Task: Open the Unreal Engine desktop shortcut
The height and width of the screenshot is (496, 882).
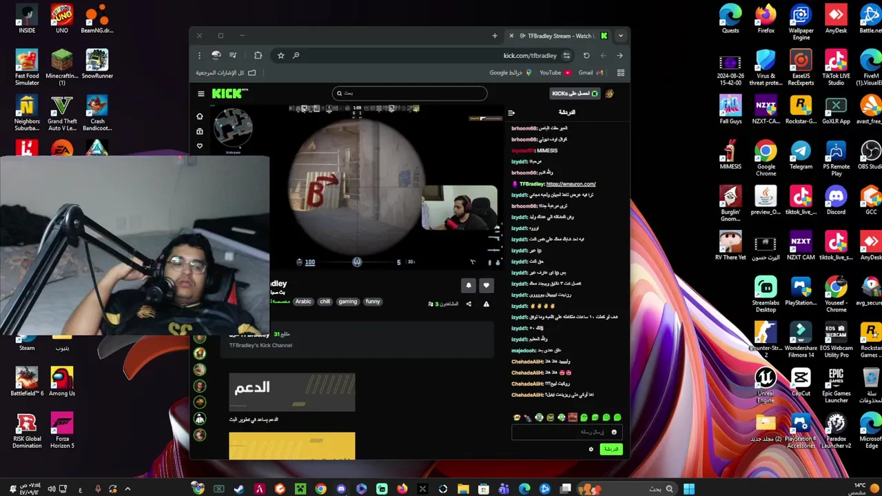Action: click(x=766, y=386)
